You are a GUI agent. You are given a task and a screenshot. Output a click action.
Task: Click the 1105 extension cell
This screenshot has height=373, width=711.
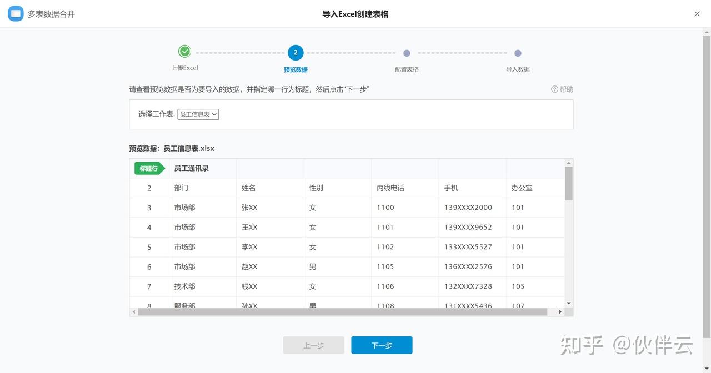coord(405,267)
